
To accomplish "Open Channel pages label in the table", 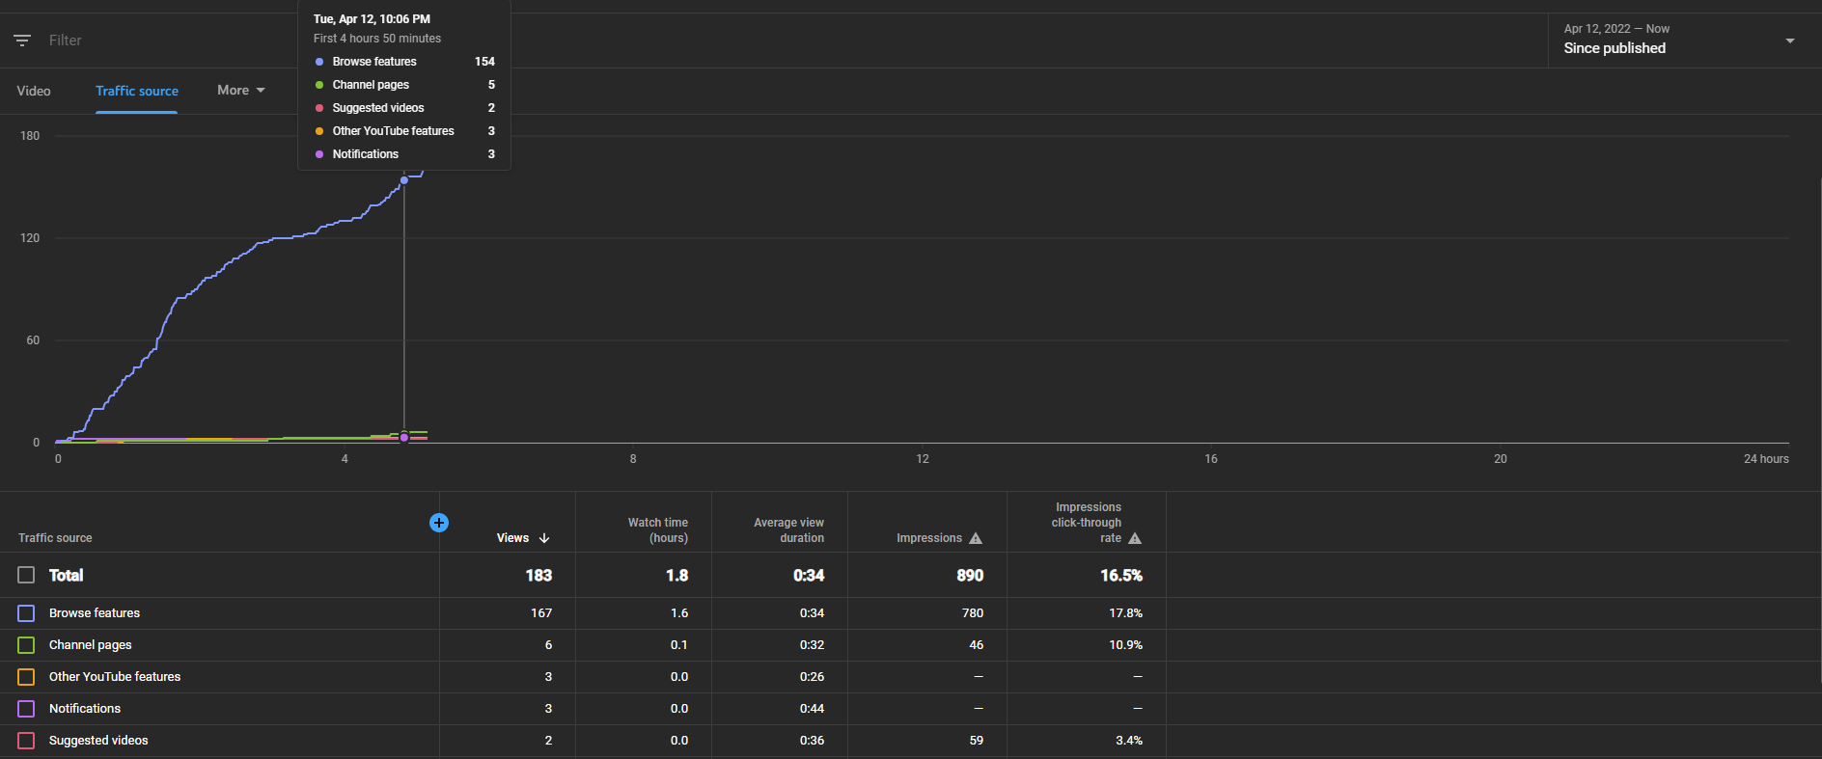I will point(91,645).
